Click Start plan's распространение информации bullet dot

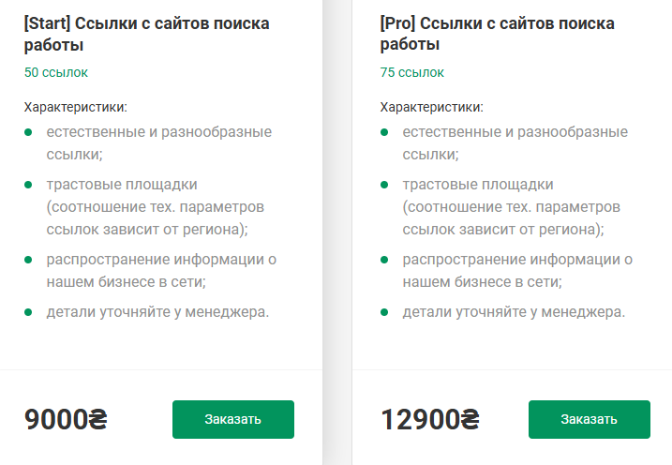pos(29,260)
